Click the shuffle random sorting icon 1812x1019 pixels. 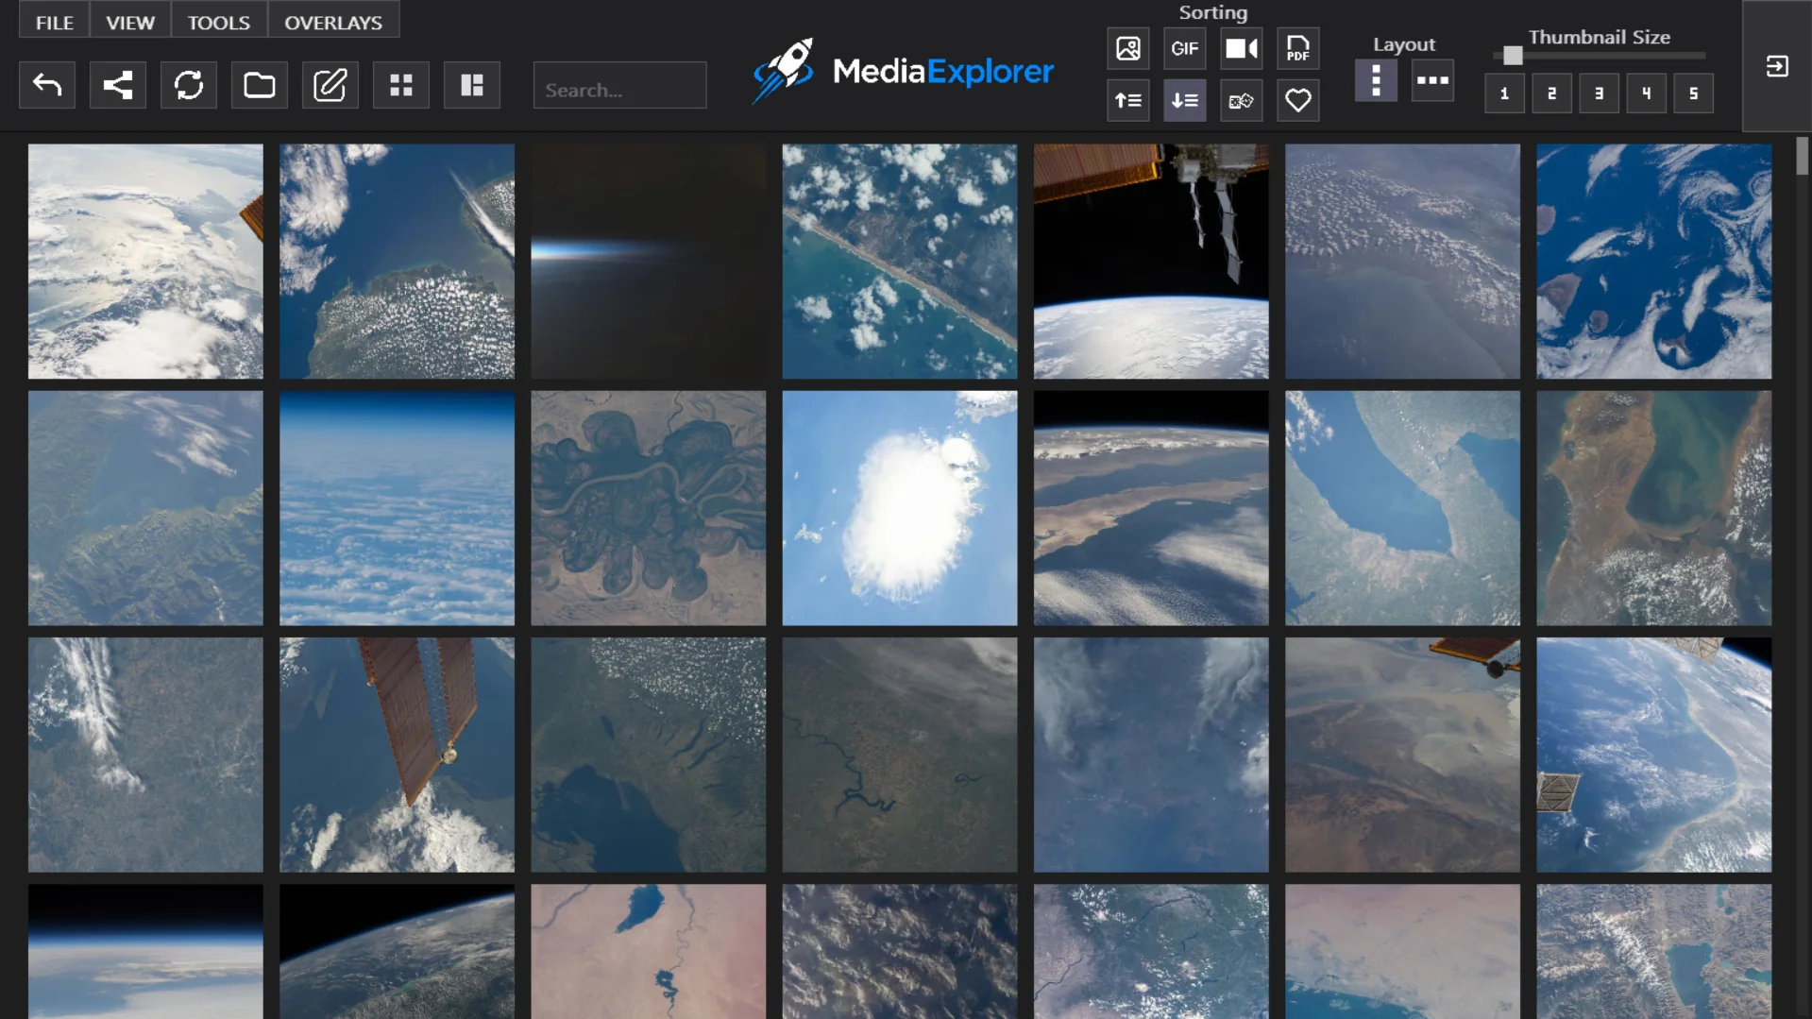point(1242,100)
